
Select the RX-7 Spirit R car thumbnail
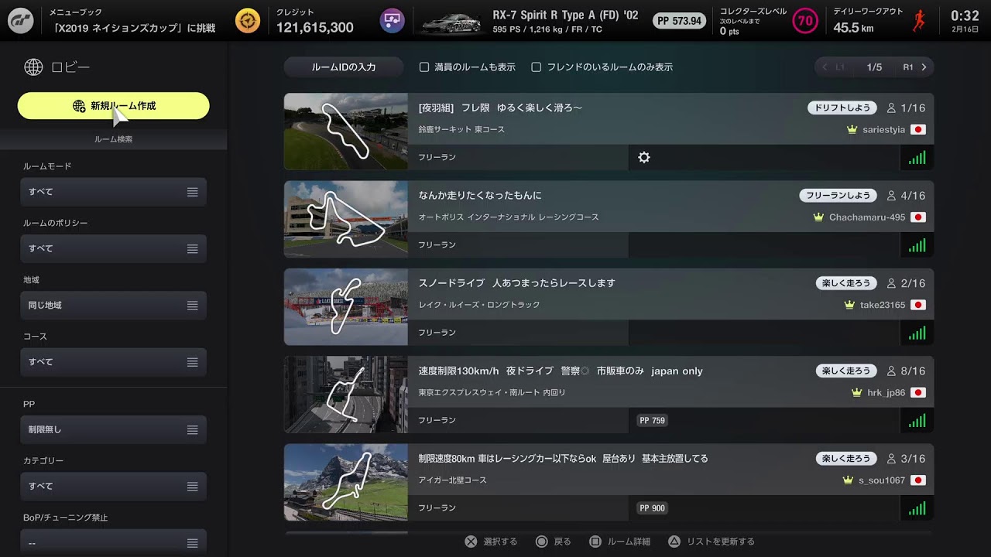pyautogui.click(x=451, y=22)
